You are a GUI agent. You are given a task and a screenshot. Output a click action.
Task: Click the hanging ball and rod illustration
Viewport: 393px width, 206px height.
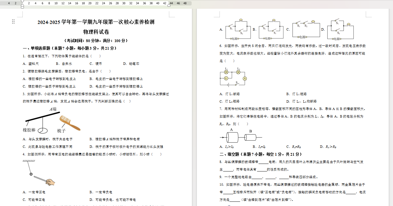tap(39, 173)
